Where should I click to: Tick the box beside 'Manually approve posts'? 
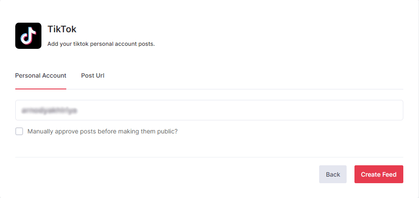pyautogui.click(x=19, y=131)
